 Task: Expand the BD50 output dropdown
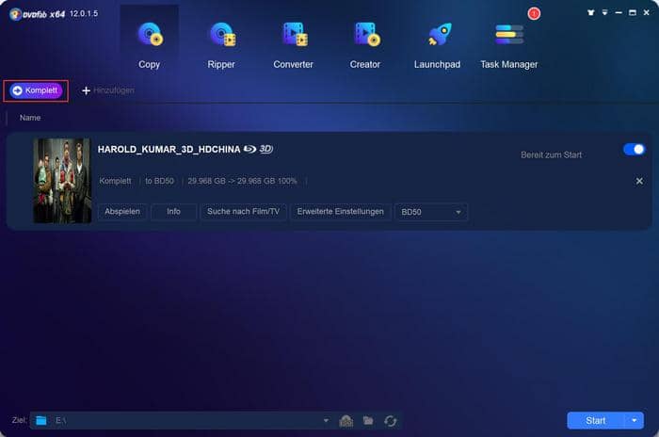tap(431, 212)
